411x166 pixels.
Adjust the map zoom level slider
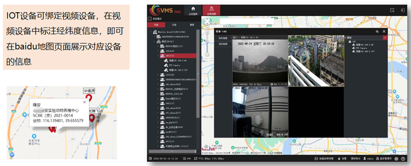[x=207, y=41]
